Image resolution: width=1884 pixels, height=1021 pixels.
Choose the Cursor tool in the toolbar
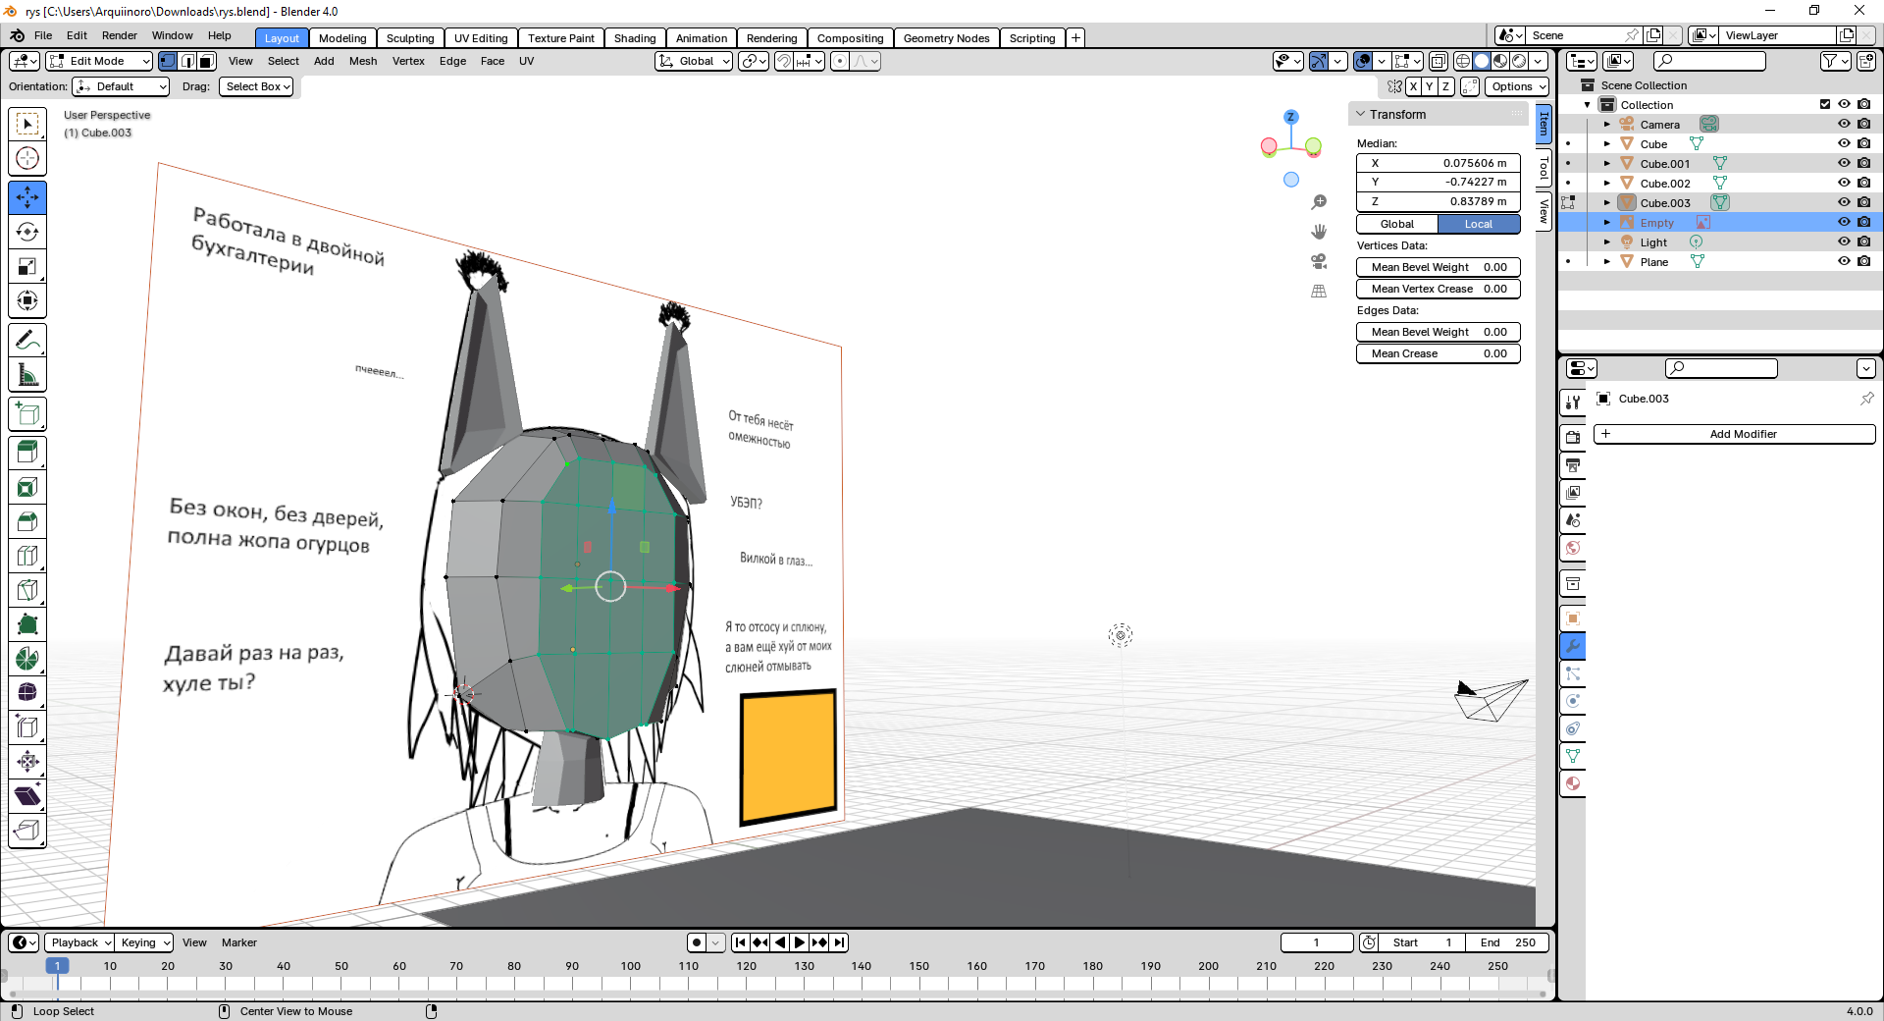(27, 158)
